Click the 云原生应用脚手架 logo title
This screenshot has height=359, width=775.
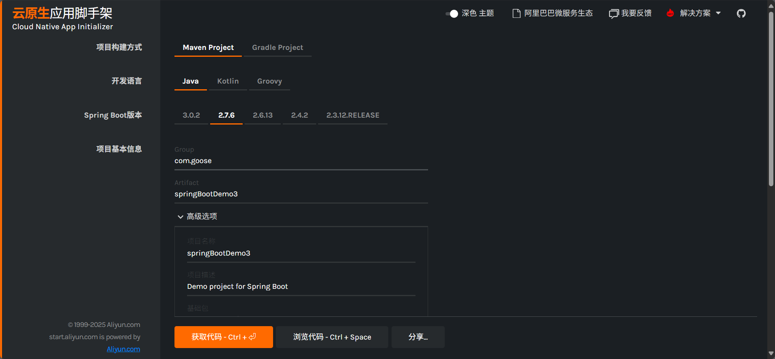[62, 13]
